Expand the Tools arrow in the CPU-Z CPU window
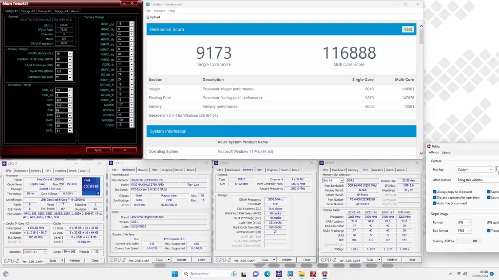 62,261
